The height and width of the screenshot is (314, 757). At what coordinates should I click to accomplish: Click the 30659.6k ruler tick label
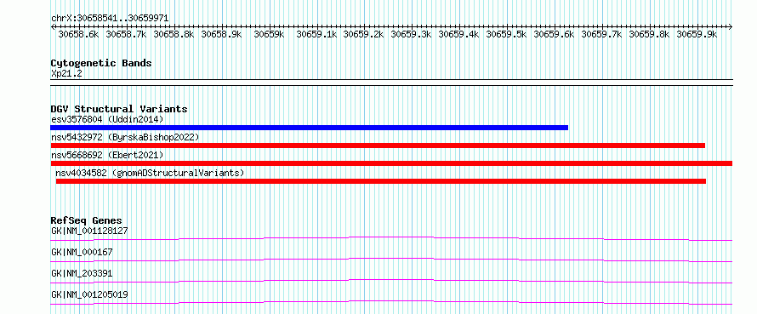pyautogui.click(x=555, y=34)
